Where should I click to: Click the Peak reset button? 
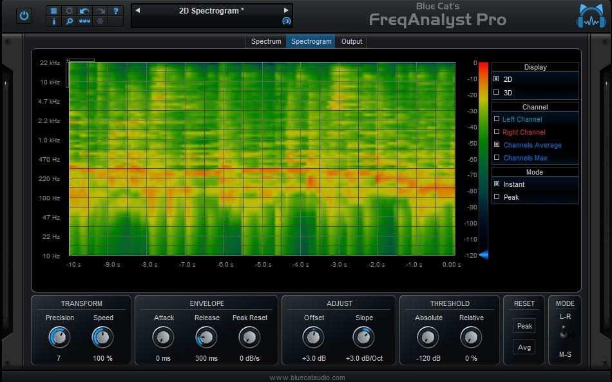[x=524, y=326]
